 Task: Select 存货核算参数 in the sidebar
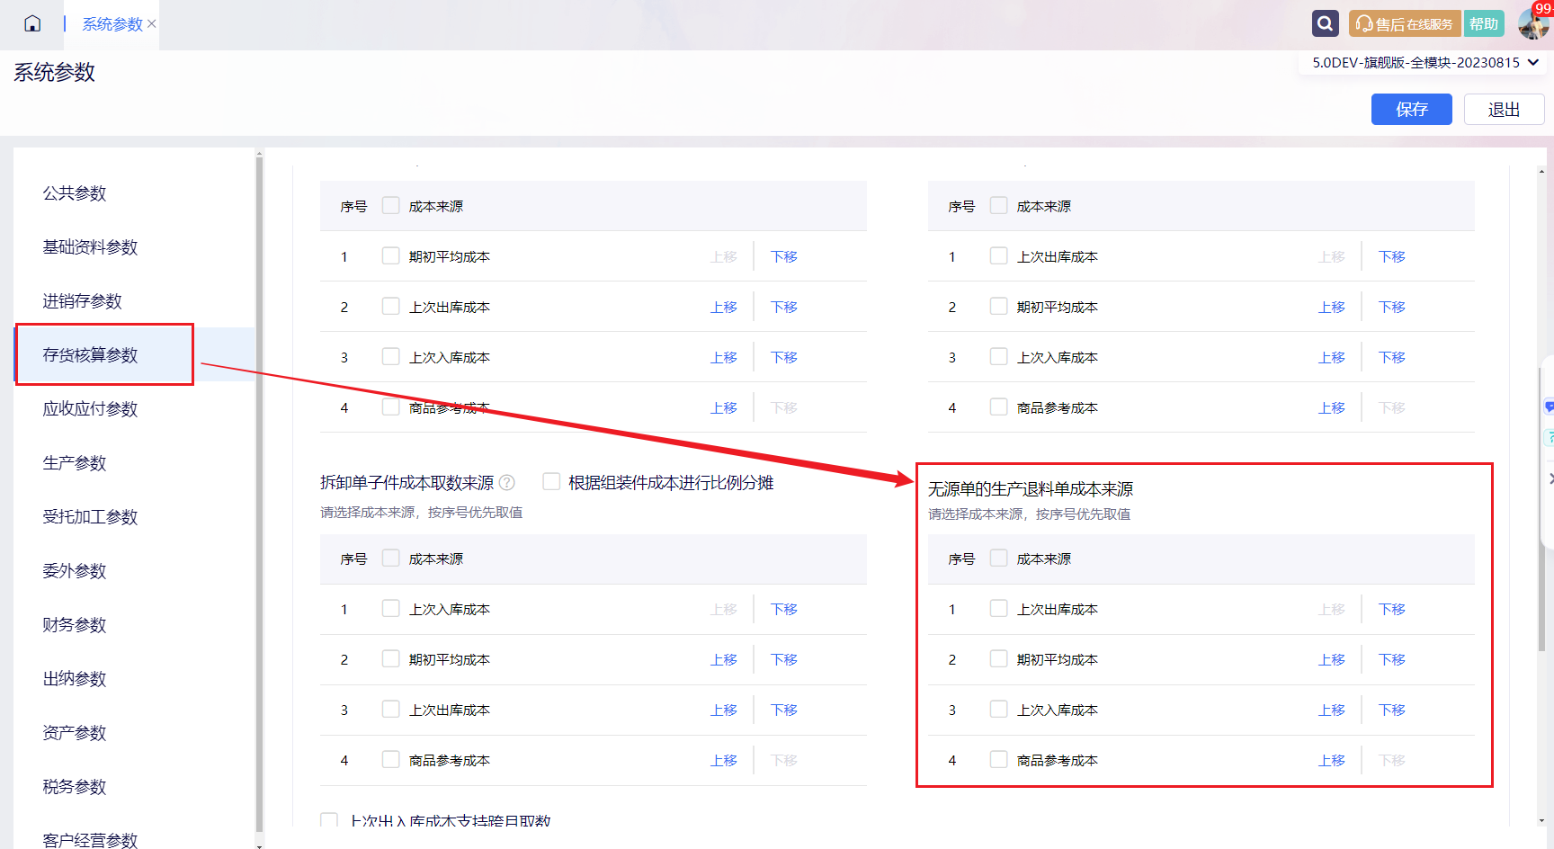pyautogui.click(x=90, y=355)
